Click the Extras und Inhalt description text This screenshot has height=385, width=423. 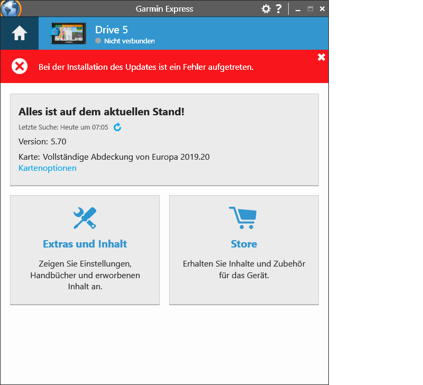click(85, 275)
